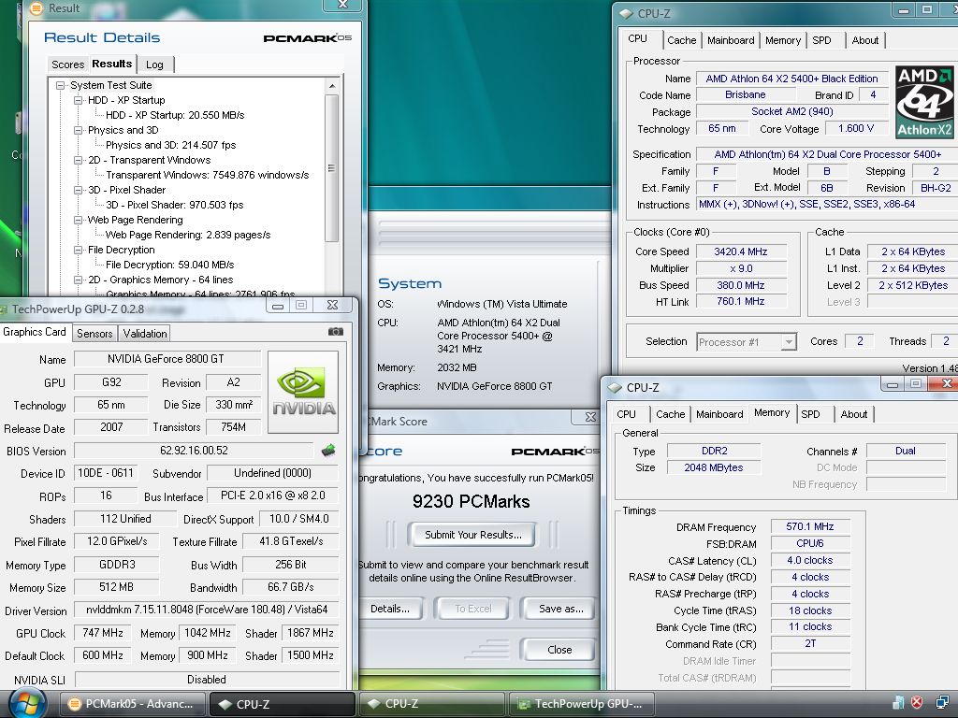This screenshot has height=718, width=958.
Task: Select Transparent Windows: 7549.876 windows/s row
Action: tap(207, 175)
